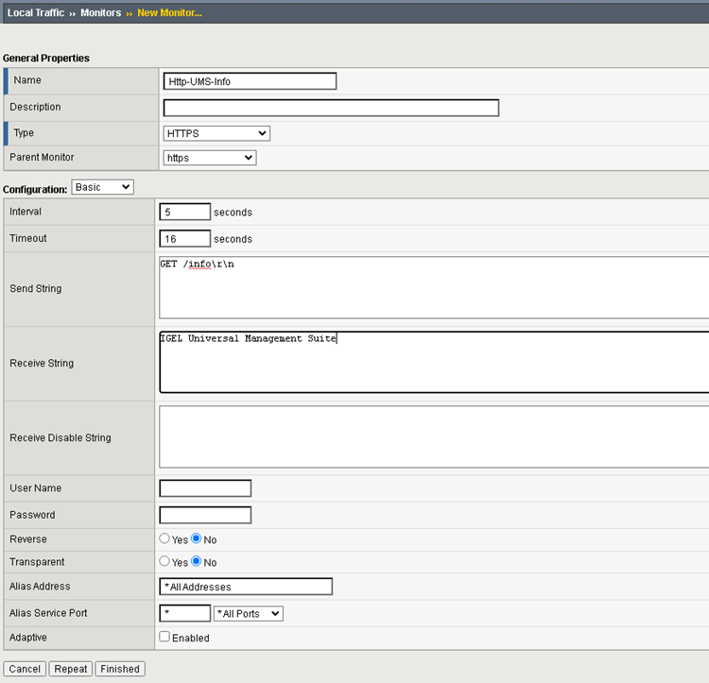Click inside the Send String textarea

(433, 288)
